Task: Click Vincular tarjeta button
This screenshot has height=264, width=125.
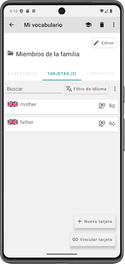Action: point(93,240)
